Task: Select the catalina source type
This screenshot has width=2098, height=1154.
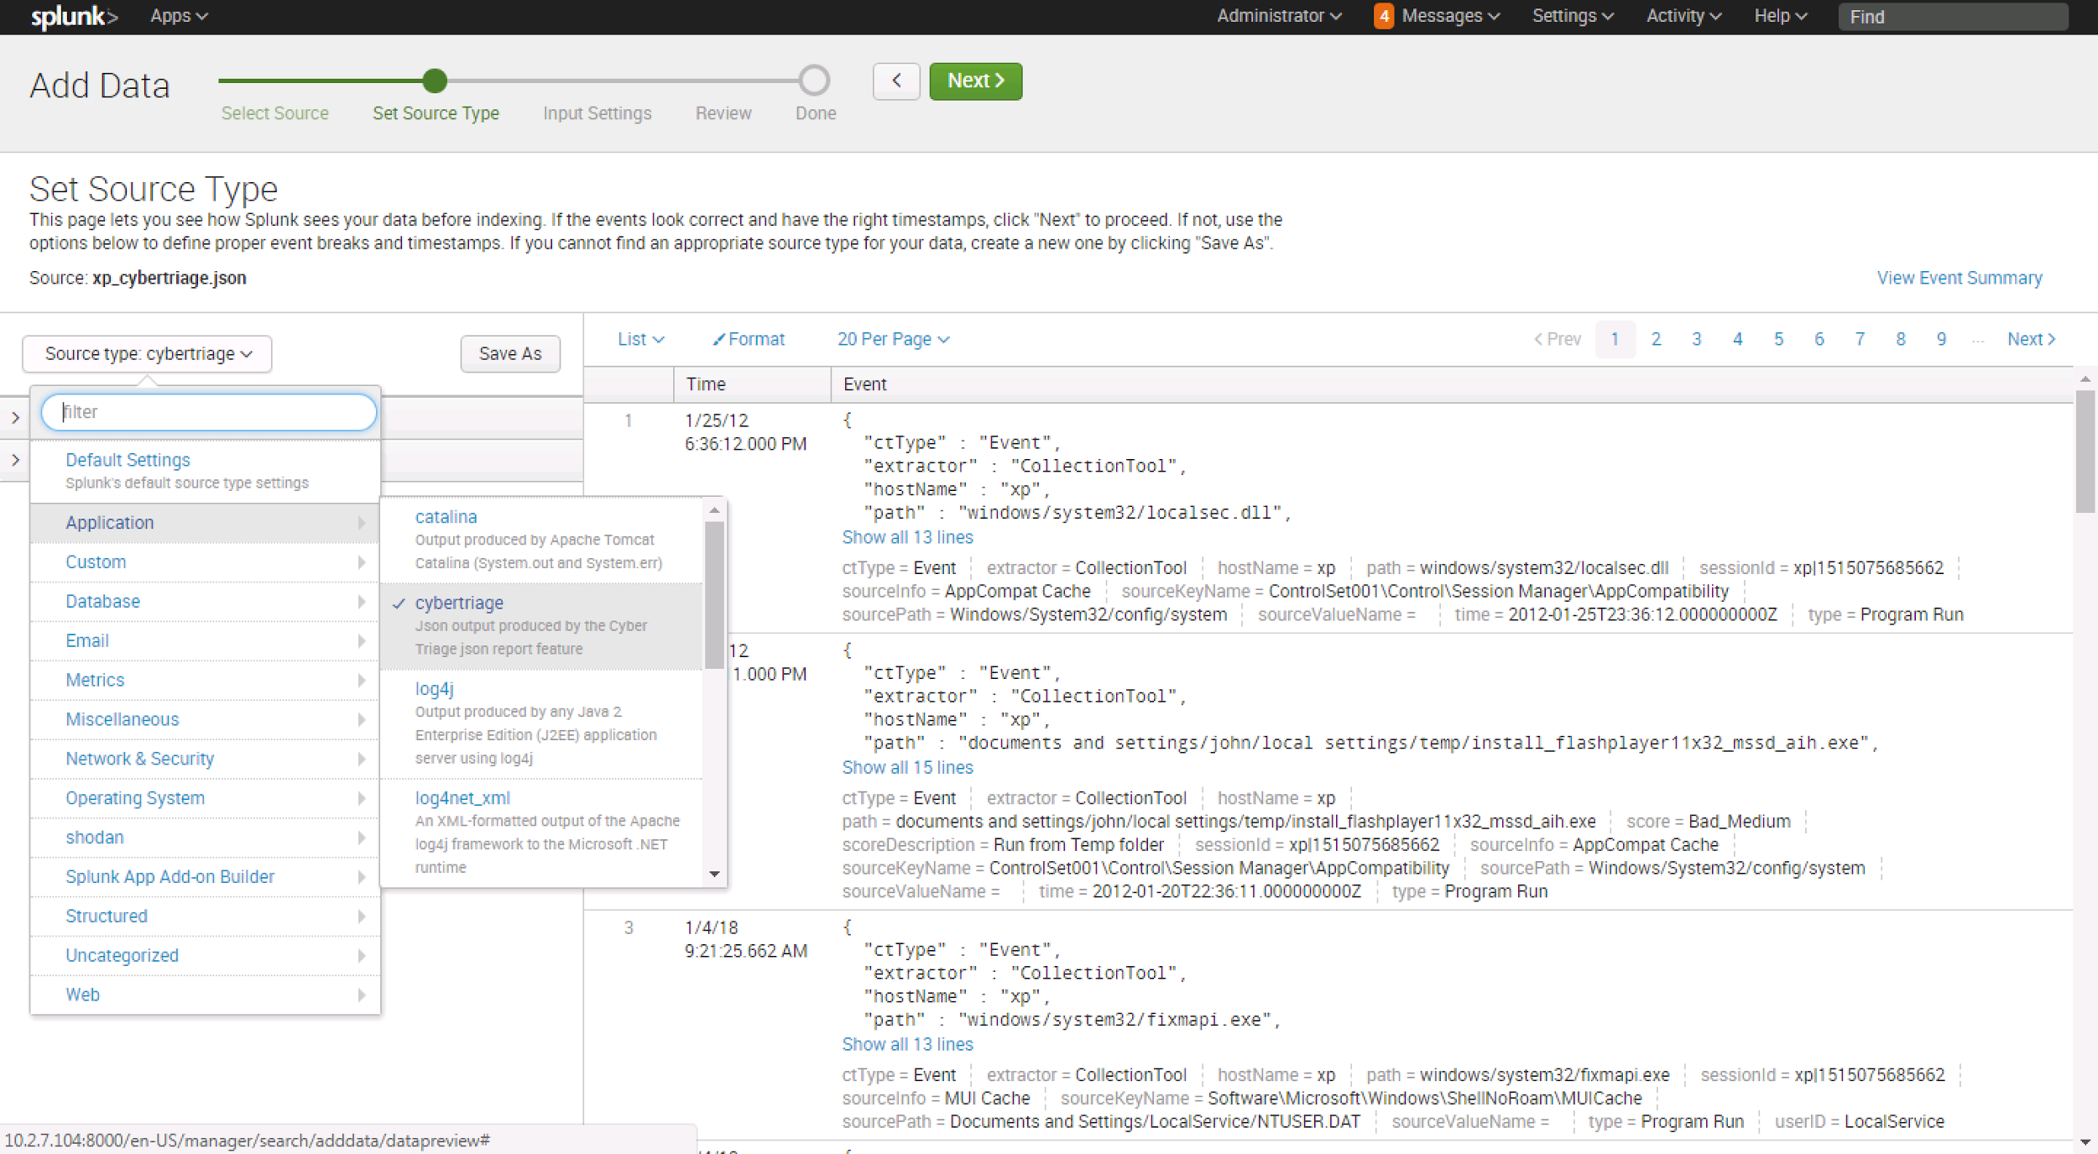Action: click(x=542, y=540)
